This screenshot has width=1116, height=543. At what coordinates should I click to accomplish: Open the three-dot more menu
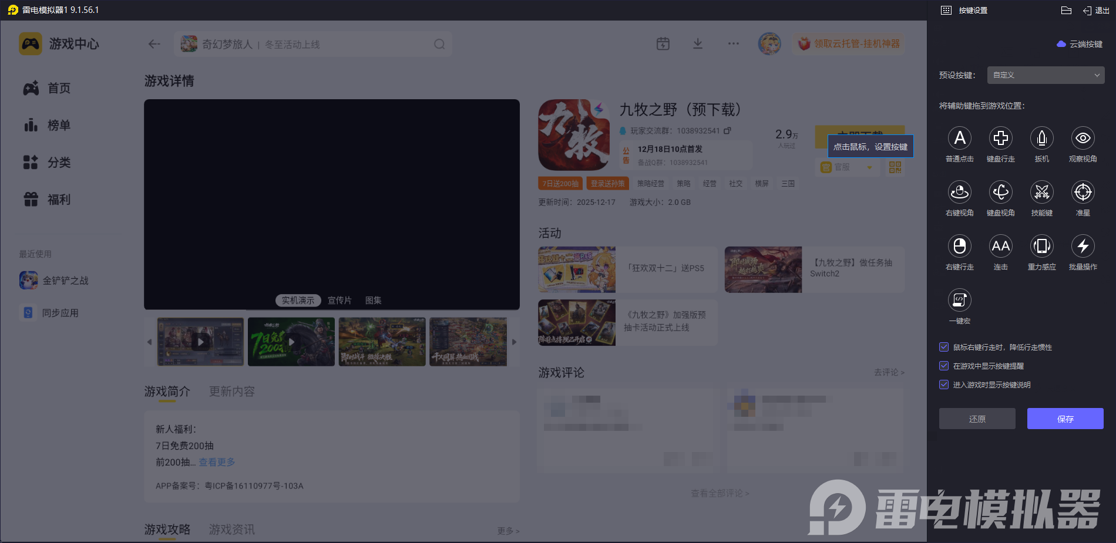click(x=734, y=43)
